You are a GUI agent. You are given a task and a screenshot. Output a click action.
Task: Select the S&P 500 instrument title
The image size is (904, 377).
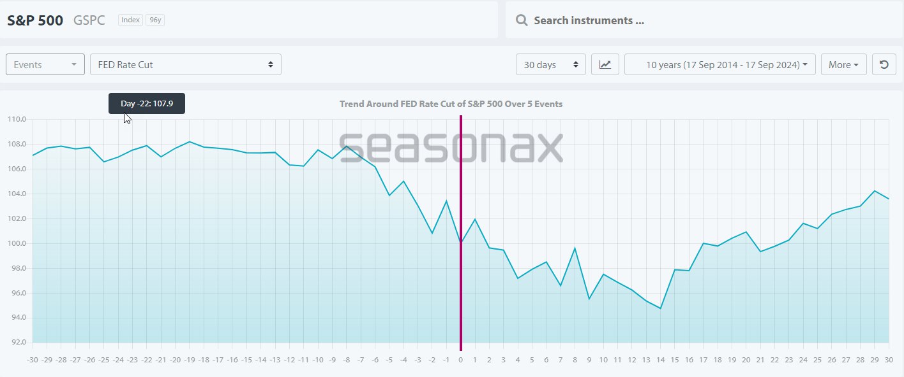point(35,20)
